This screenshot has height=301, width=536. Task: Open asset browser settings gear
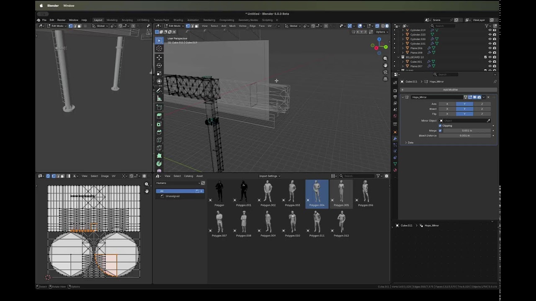[386, 176]
